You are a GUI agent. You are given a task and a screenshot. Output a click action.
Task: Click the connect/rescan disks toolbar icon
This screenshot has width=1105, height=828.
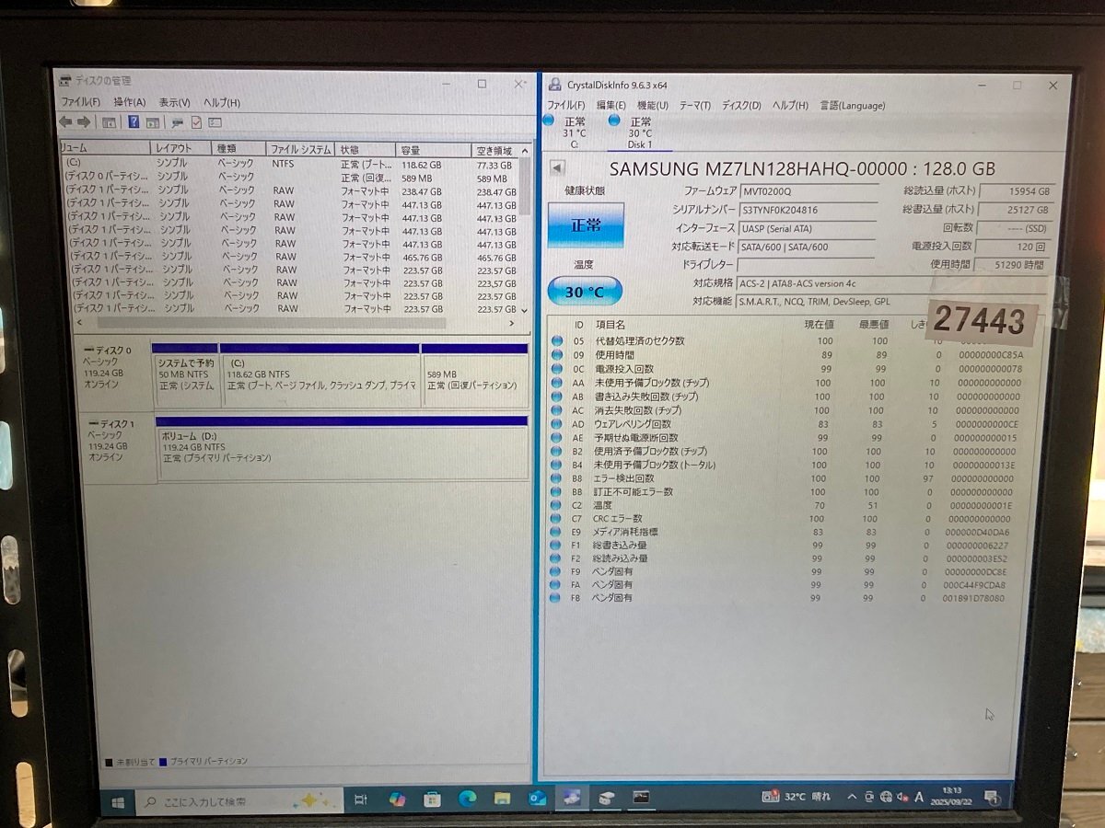point(177,121)
